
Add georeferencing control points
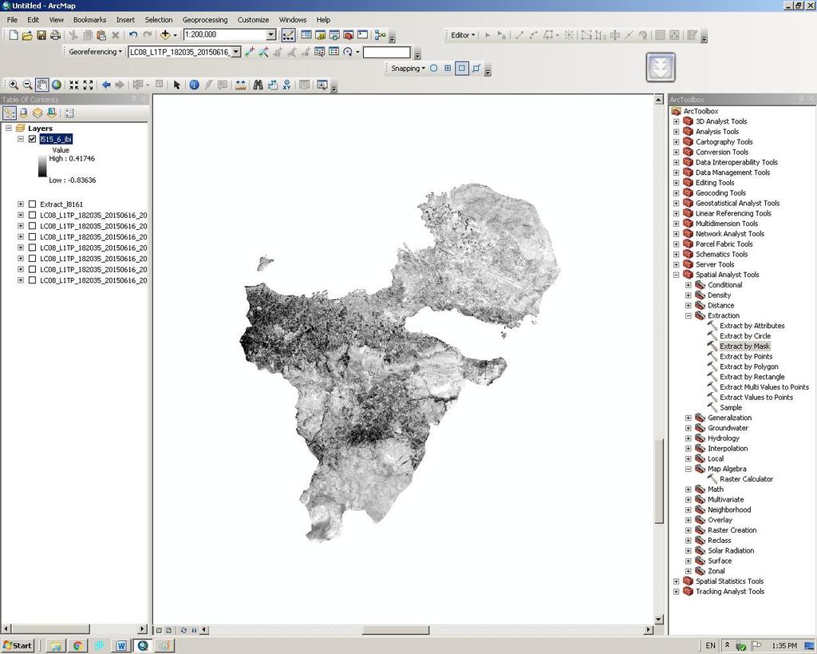click(250, 52)
